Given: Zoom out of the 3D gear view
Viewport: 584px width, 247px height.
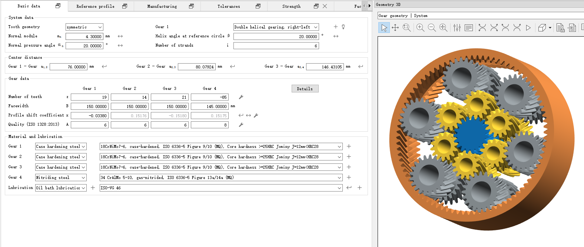Looking at the screenshot, I should (432, 28).
